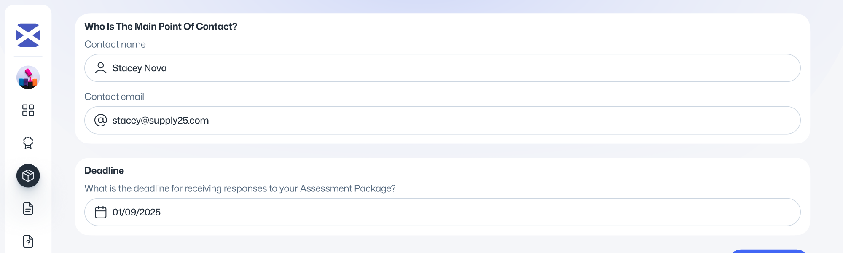Viewport: 843px width, 253px height.
Task: Click the "Who Is The Main Point Of Contact?" heading
Action: [161, 27]
